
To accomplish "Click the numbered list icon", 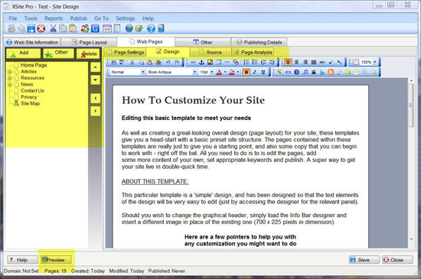I will 246,63.
